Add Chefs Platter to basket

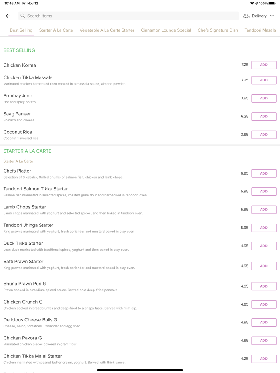point(264,173)
